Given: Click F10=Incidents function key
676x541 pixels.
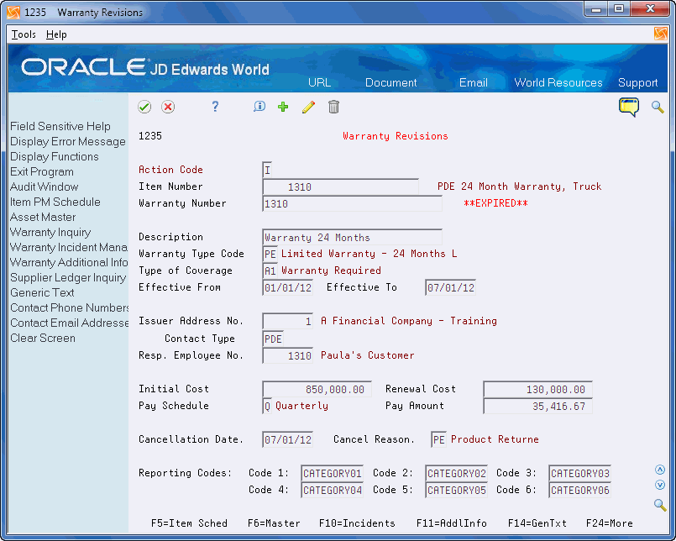Looking at the screenshot, I should click(x=357, y=523).
